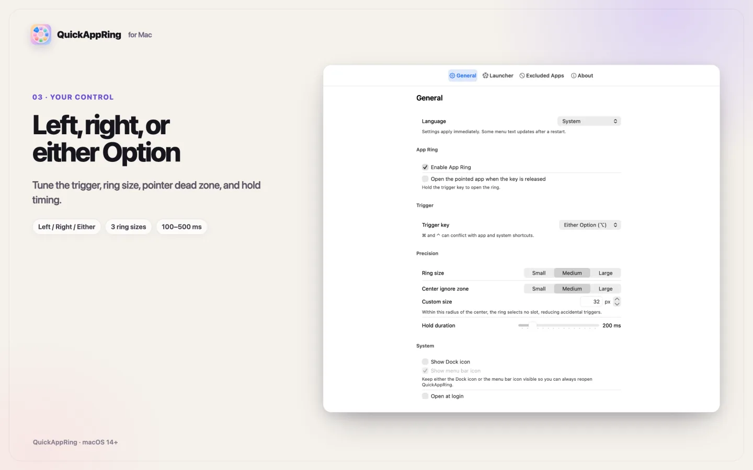753x470 pixels.
Task: Toggle the Show Dock icon checkbox
Action: [x=425, y=361]
